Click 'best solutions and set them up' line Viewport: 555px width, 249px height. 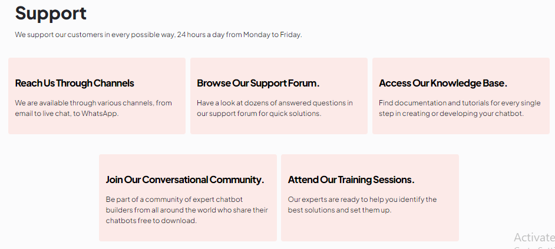coord(339,210)
